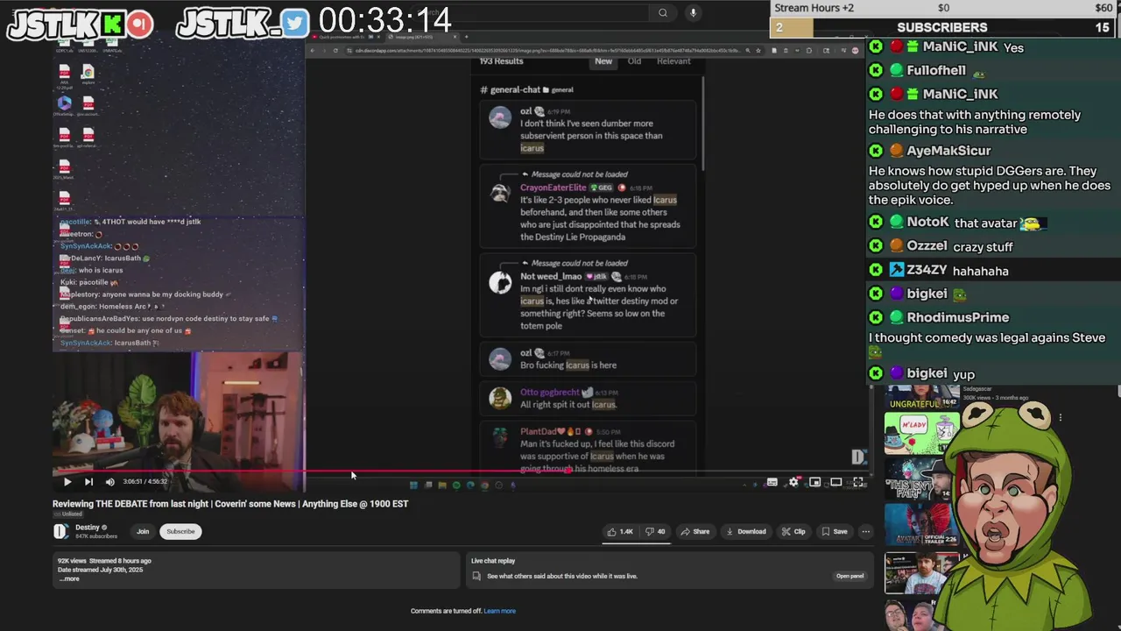This screenshot has height=631, width=1121.
Task: Select the Relevant sort tab in Discord results
Action: tap(673, 61)
